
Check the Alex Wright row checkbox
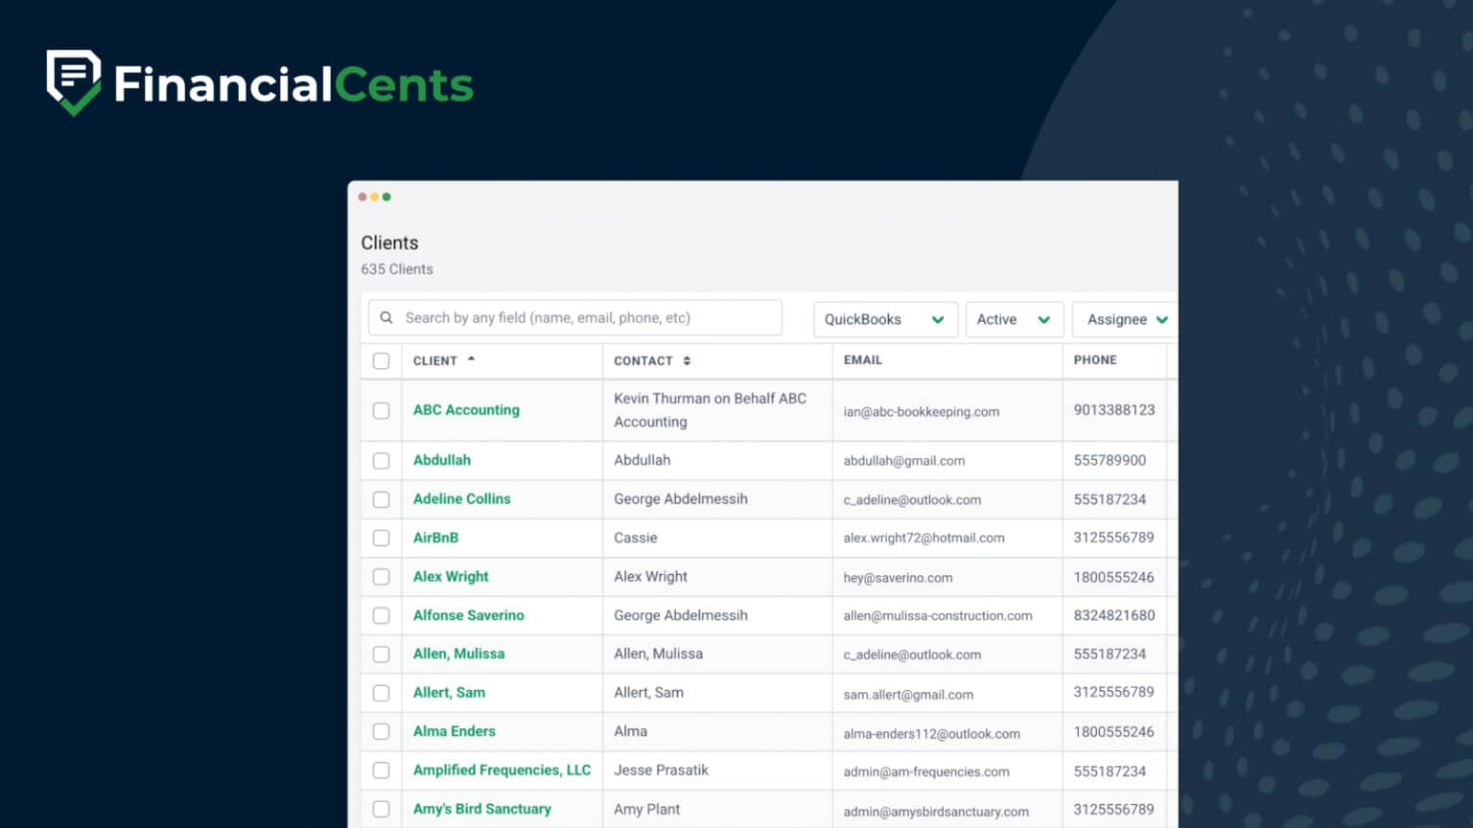point(381,576)
